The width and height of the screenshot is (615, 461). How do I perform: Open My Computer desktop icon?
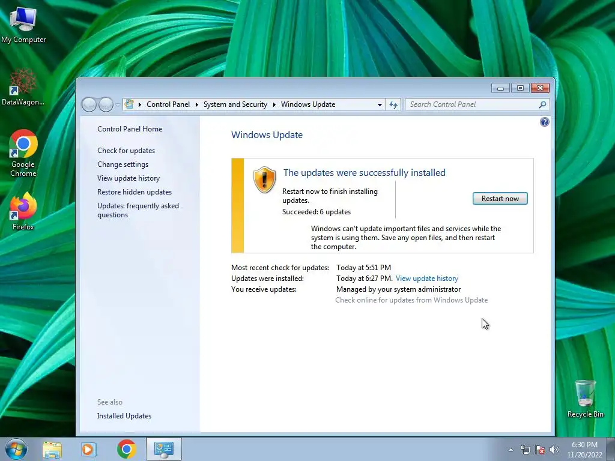[23, 25]
